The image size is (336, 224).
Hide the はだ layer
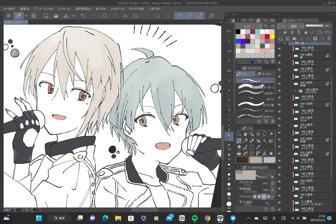tap(279, 182)
